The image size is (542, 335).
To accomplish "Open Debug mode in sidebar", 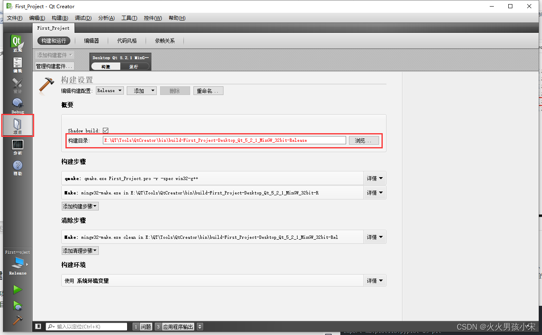I will (x=17, y=106).
